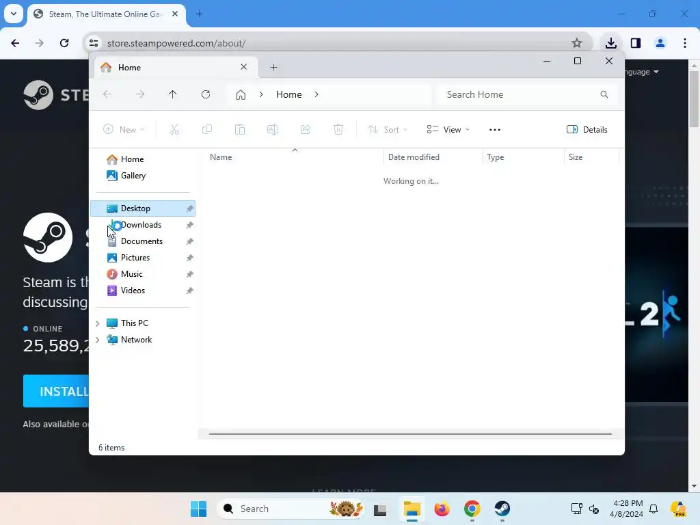Open Firefox from the taskbar
The height and width of the screenshot is (525, 700).
[x=442, y=509]
